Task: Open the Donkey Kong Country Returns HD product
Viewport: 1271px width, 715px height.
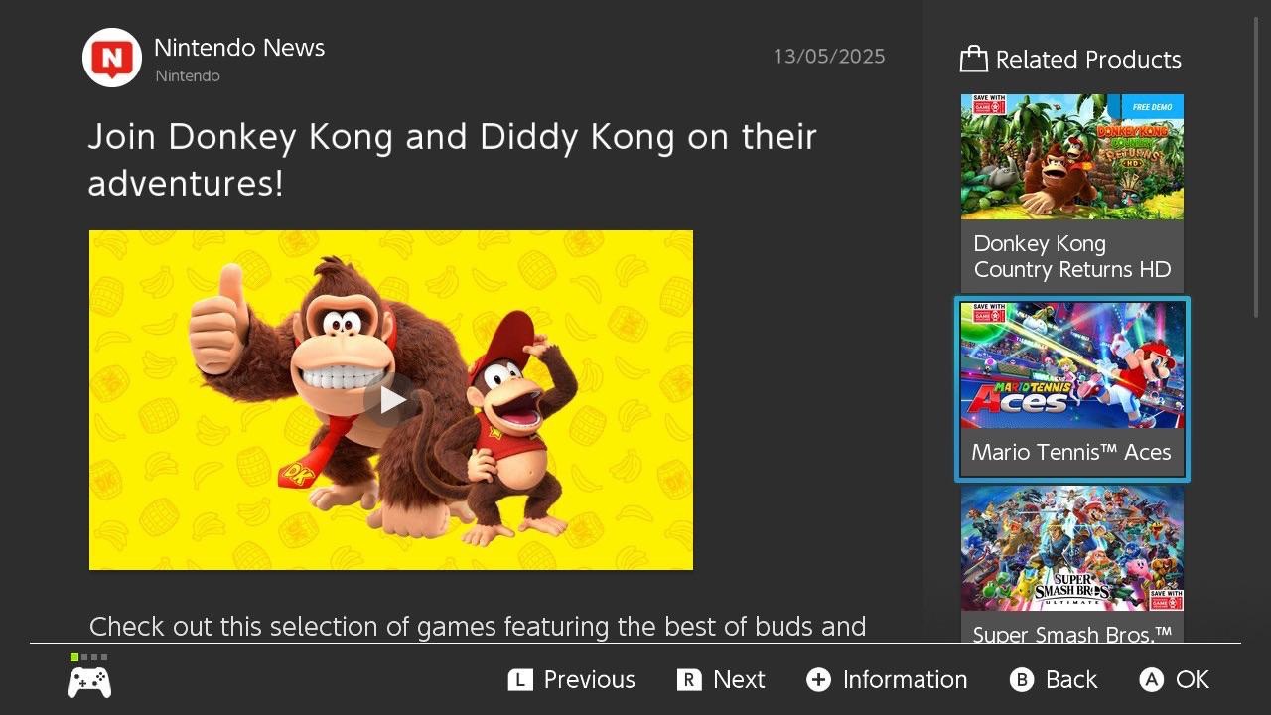Action: [x=1072, y=193]
